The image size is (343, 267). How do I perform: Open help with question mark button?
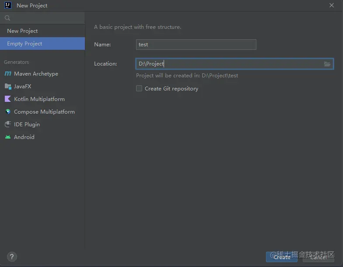pyautogui.click(x=12, y=257)
